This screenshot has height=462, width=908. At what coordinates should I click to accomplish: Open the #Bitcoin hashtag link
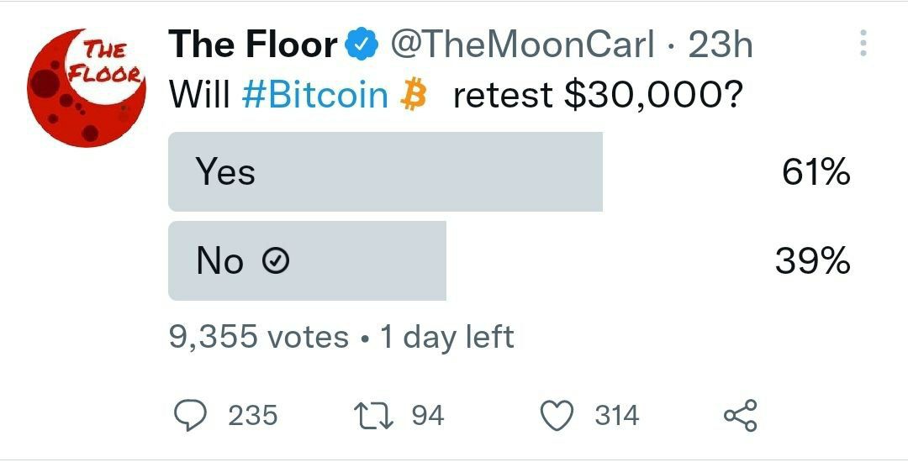(x=314, y=96)
